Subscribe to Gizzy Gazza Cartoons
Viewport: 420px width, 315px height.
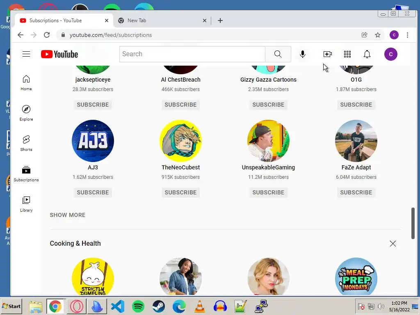coord(268,105)
